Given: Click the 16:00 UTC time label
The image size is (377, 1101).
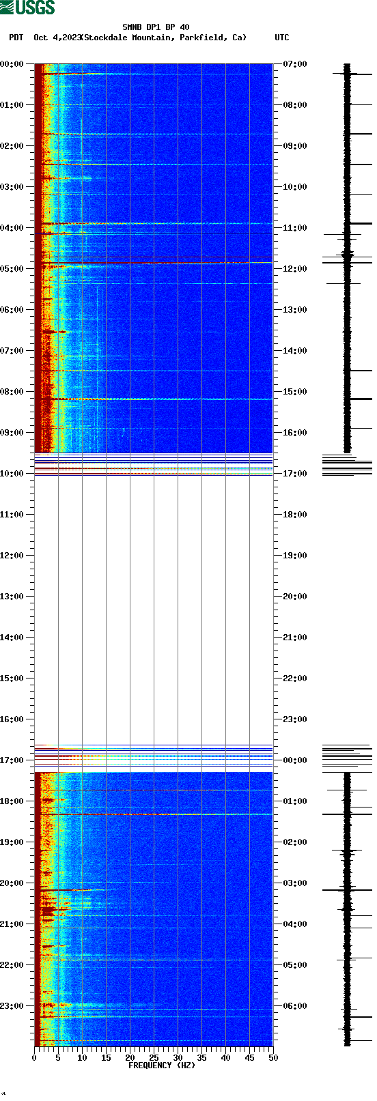Looking at the screenshot, I should tap(295, 433).
